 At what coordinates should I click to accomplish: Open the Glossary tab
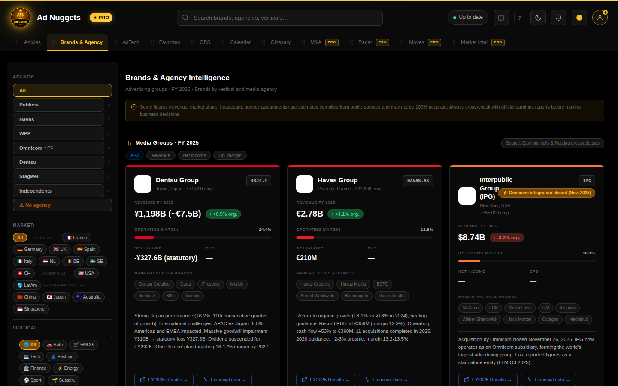[x=276, y=42]
